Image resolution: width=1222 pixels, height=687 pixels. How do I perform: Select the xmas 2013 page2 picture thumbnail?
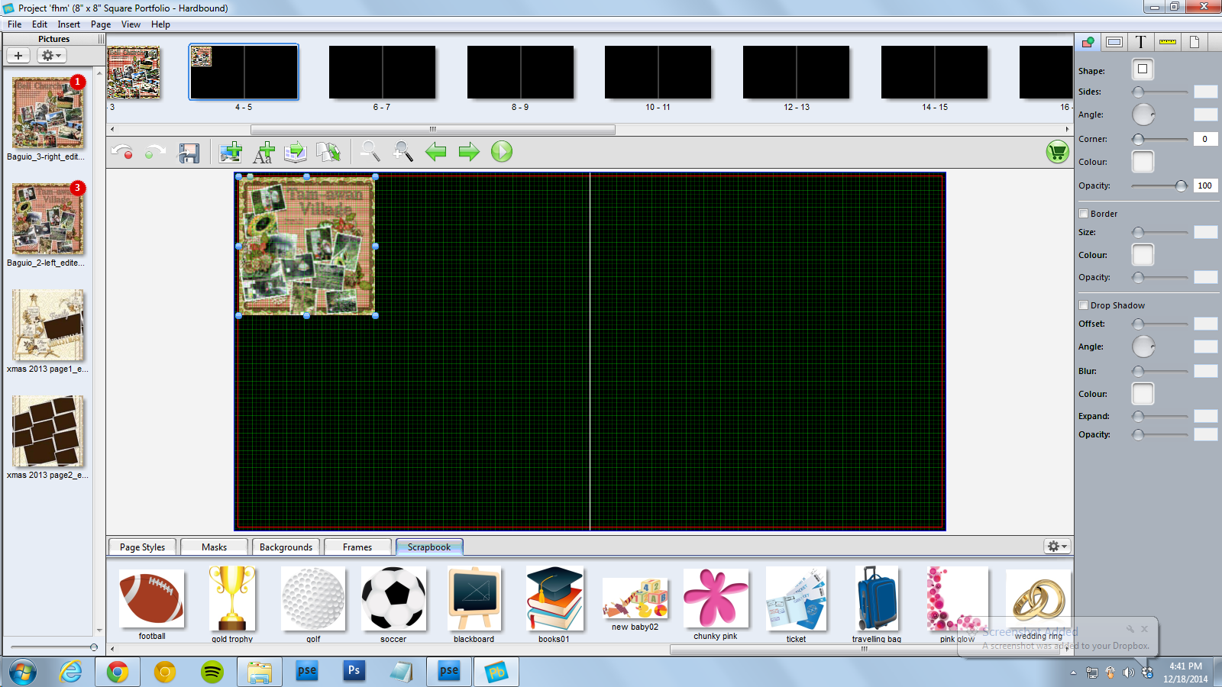coord(47,431)
